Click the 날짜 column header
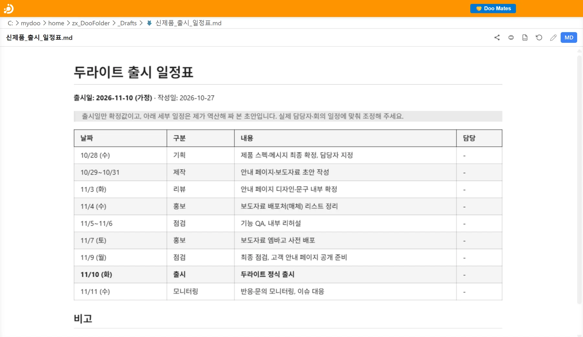The height and width of the screenshot is (337, 583). tap(120, 138)
